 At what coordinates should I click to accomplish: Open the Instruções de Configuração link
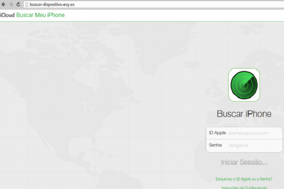click(244, 188)
